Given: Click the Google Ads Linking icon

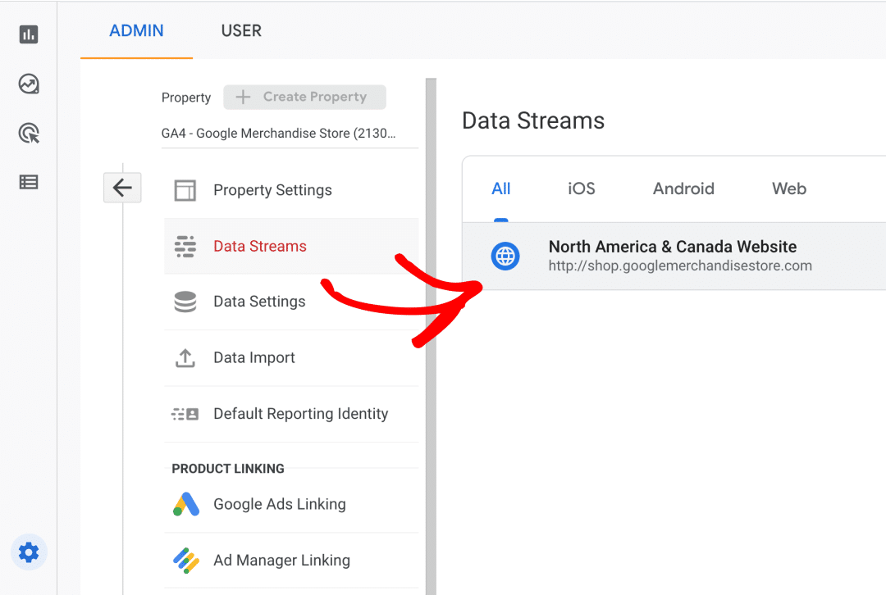Looking at the screenshot, I should pos(185,505).
